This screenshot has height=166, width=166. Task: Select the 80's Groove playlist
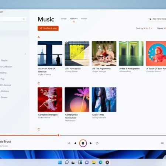click(x=6, y=85)
